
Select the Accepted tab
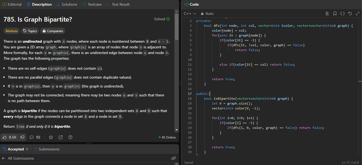click(x=13, y=149)
